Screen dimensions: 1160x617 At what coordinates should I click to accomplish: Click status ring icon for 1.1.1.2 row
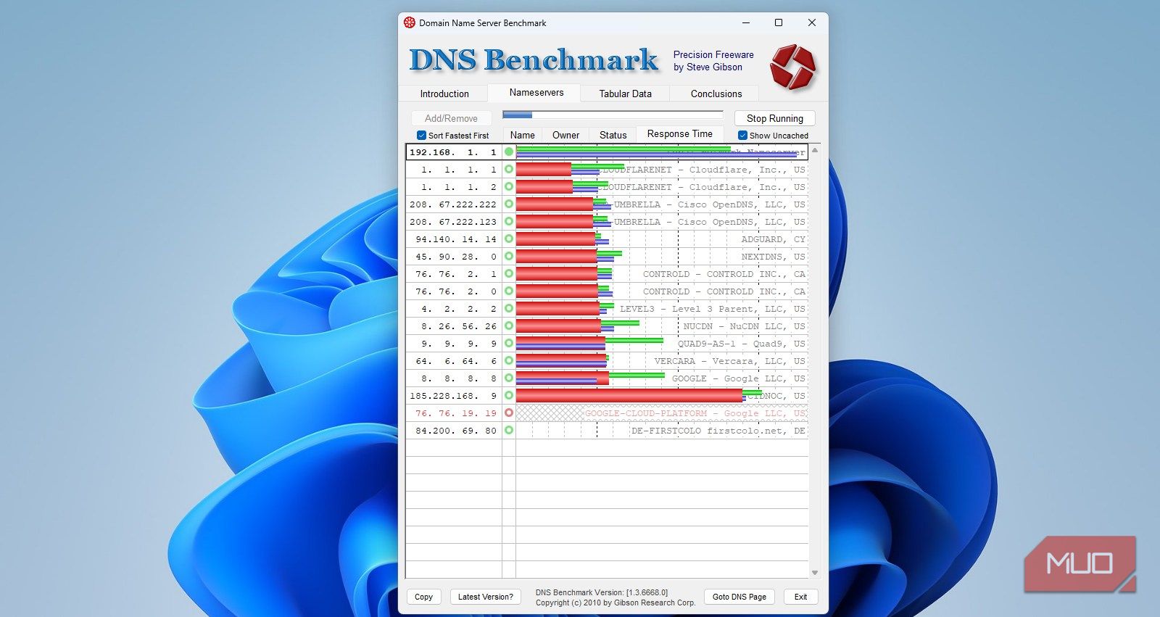coord(509,186)
